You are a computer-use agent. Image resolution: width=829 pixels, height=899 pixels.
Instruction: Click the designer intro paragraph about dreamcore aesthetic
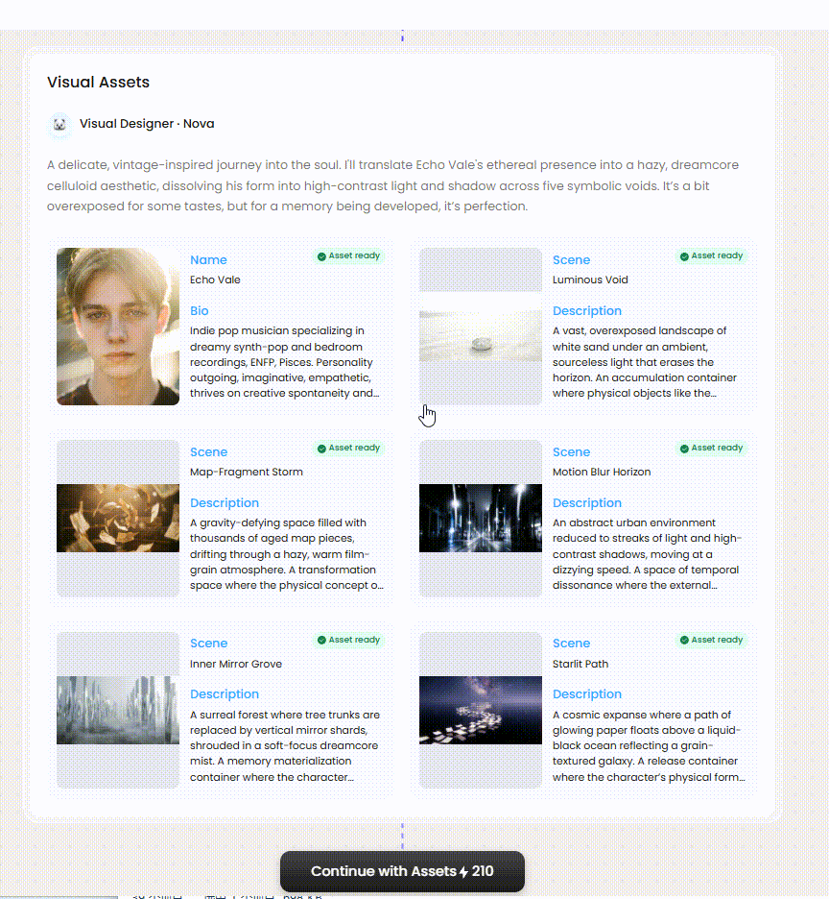[392, 185]
